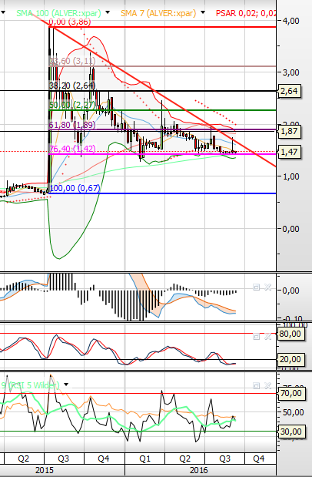Close the RSI 5 Wilder panel
Screen dimensions: 312x477
pyautogui.click(x=267, y=386)
